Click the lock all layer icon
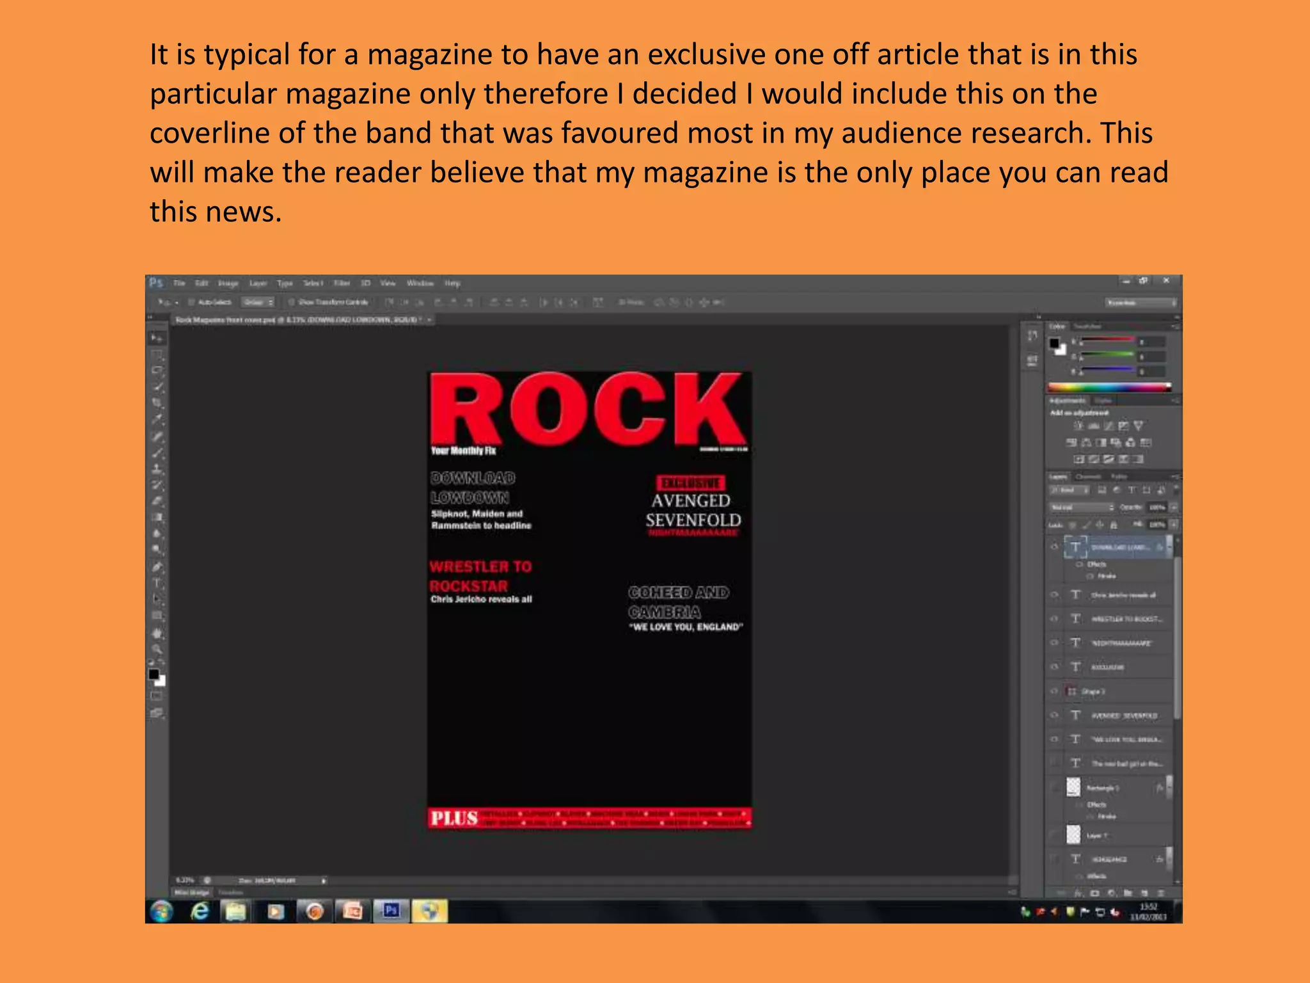1310x983 pixels. [1114, 525]
